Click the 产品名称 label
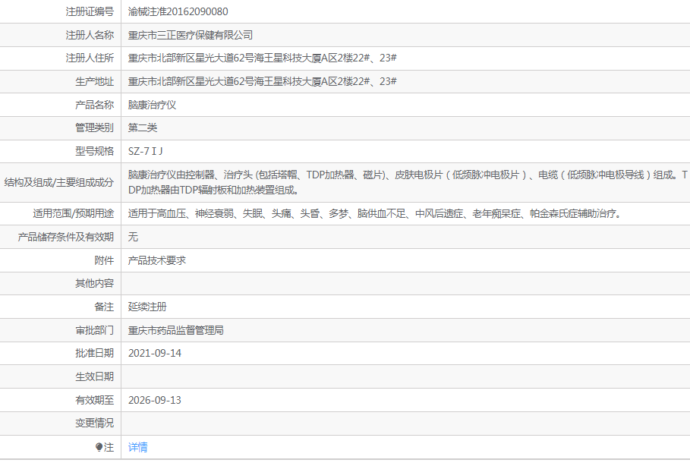The height and width of the screenshot is (466, 690). [95, 105]
